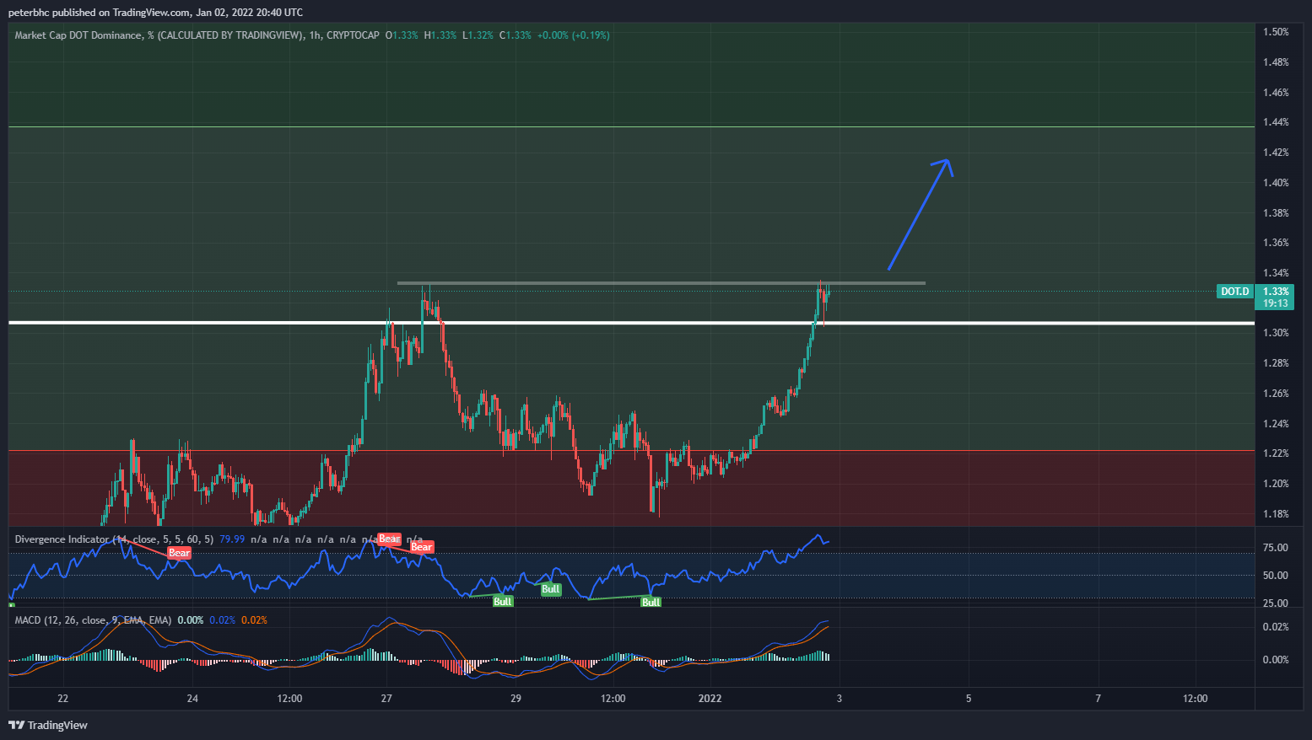The width and height of the screenshot is (1312, 740).
Task: Click the Open value O1.33% in legend
Action: click(x=402, y=35)
